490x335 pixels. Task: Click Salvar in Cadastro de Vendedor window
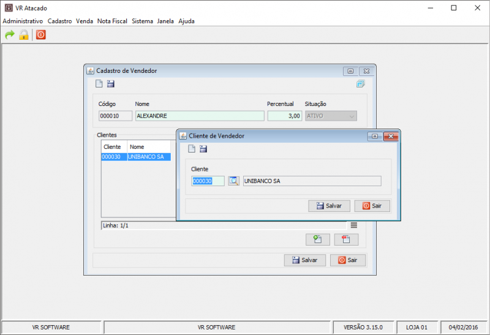[304, 260]
